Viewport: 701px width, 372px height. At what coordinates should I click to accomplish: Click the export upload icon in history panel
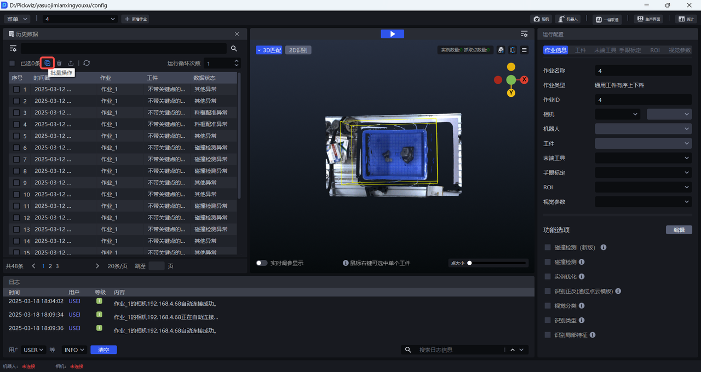tap(71, 63)
